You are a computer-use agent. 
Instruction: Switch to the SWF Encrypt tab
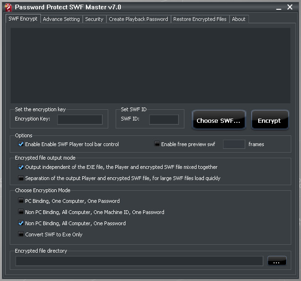coord(23,19)
